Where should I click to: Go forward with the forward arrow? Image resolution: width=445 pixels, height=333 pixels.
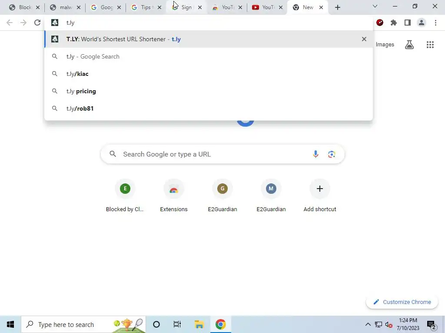point(23,23)
